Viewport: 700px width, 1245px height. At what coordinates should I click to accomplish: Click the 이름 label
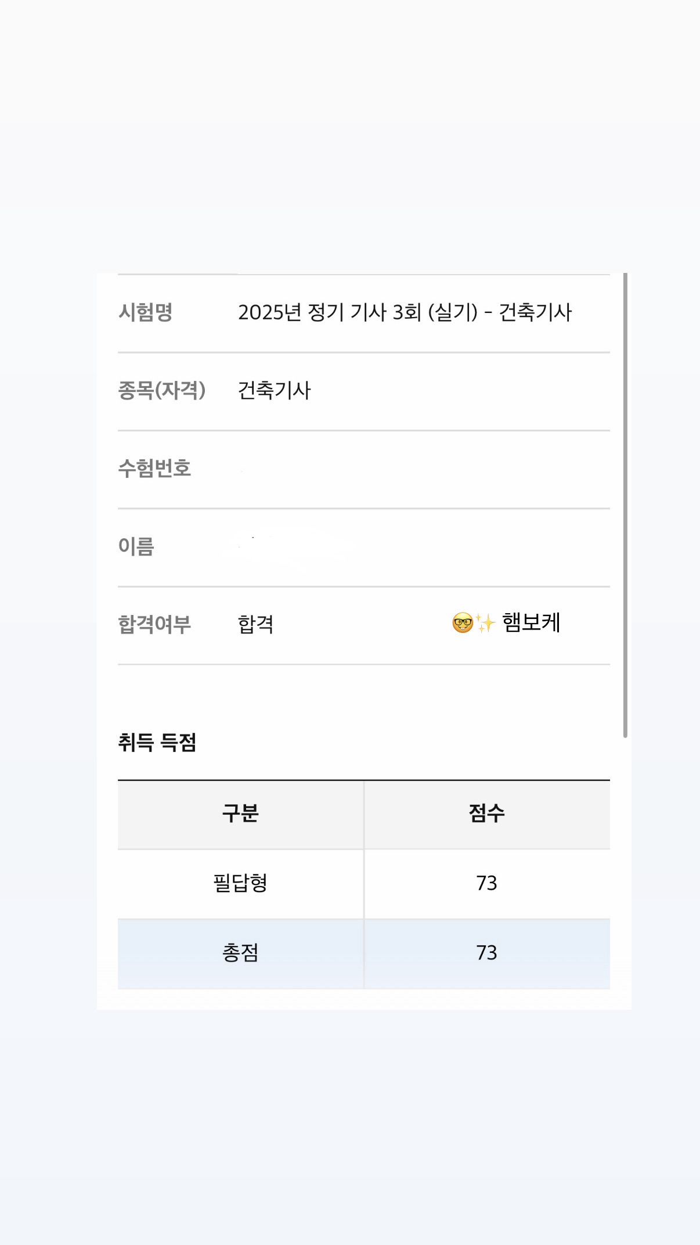[136, 546]
